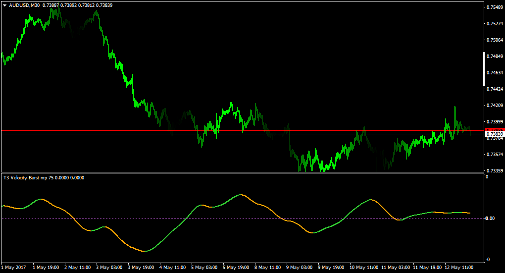Click the indicator 0.00 level label
The image size is (505, 273).
coord(490,218)
